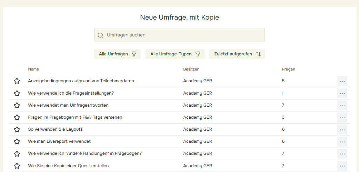Viewport: 359px width, 172px height.
Task: Click question count 3 in F&A-Tags row
Action: pos(283,117)
